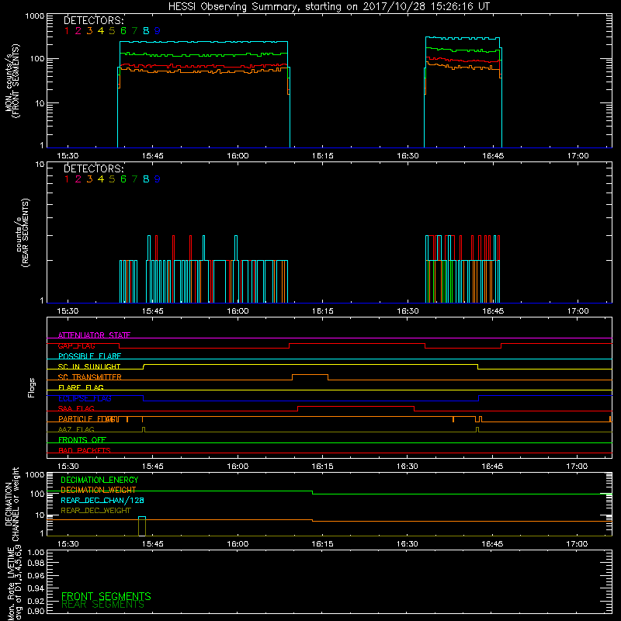Click the 0.94 y-axis value on livetime plot
The height and width of the screenshot is (621, 621).
coord(36,588)
